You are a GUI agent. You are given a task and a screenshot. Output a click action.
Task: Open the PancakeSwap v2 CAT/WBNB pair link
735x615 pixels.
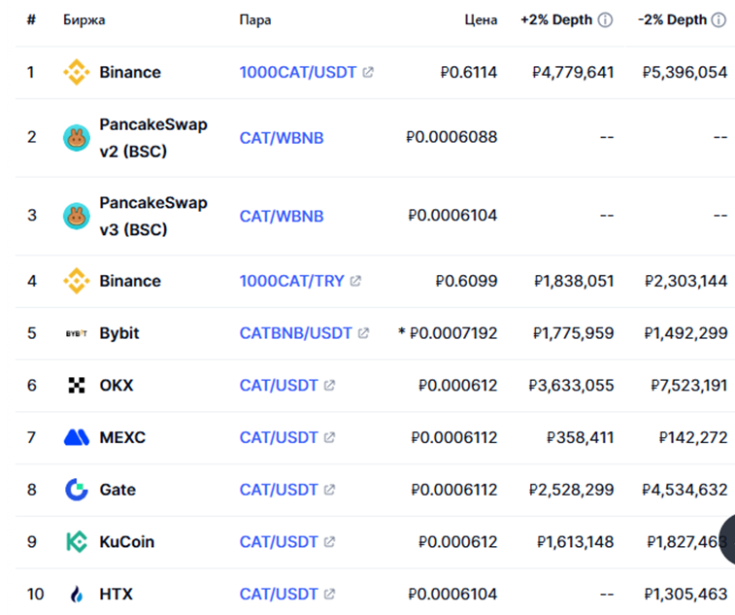coord(282,138)
